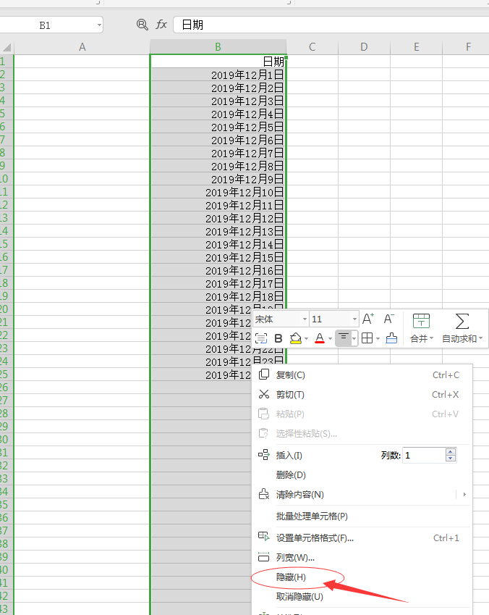Click insert icon beside 插入(I)
This screenshot has width=489, height=615.
[264, 455]
